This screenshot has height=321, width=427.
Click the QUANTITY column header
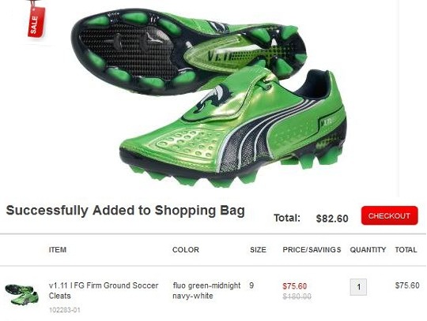[368, 249]
